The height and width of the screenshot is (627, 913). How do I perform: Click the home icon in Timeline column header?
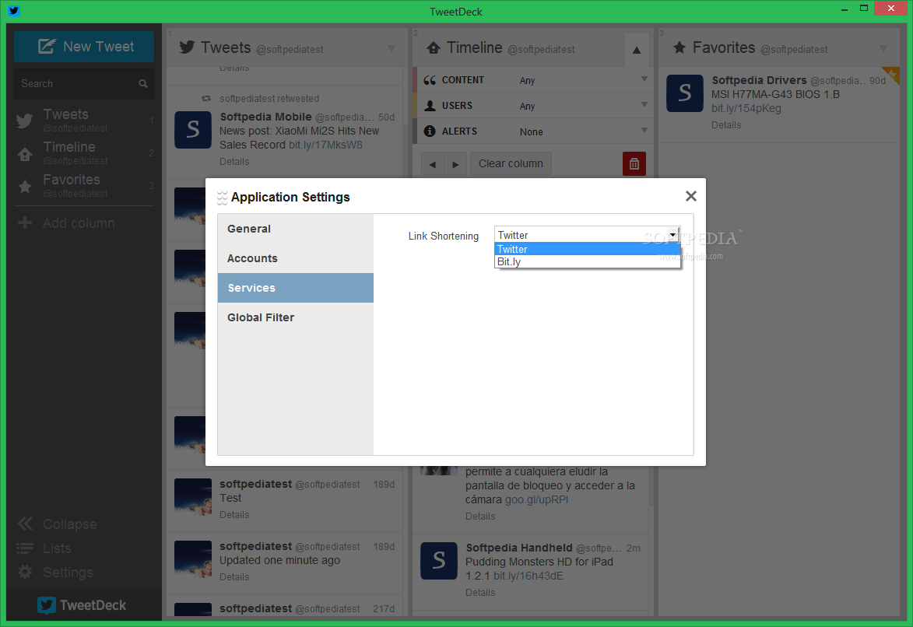coord(434,47)
